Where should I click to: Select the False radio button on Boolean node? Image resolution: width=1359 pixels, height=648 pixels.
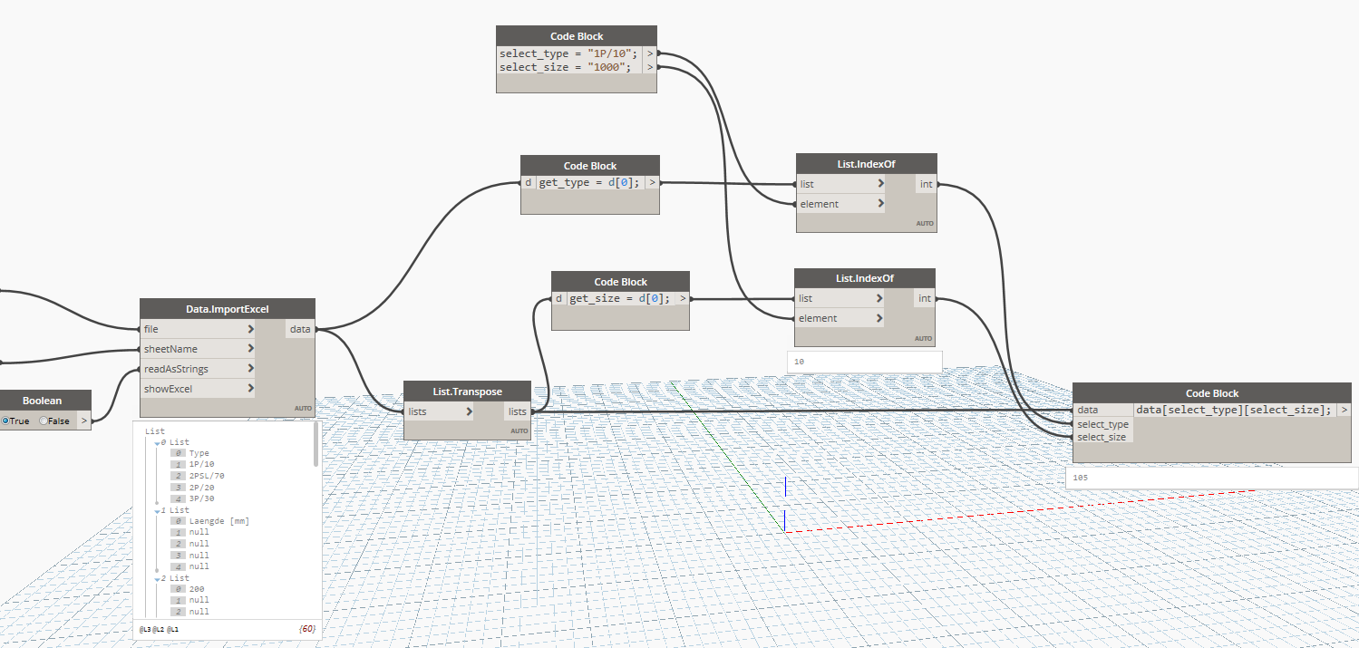click(44, 421)
